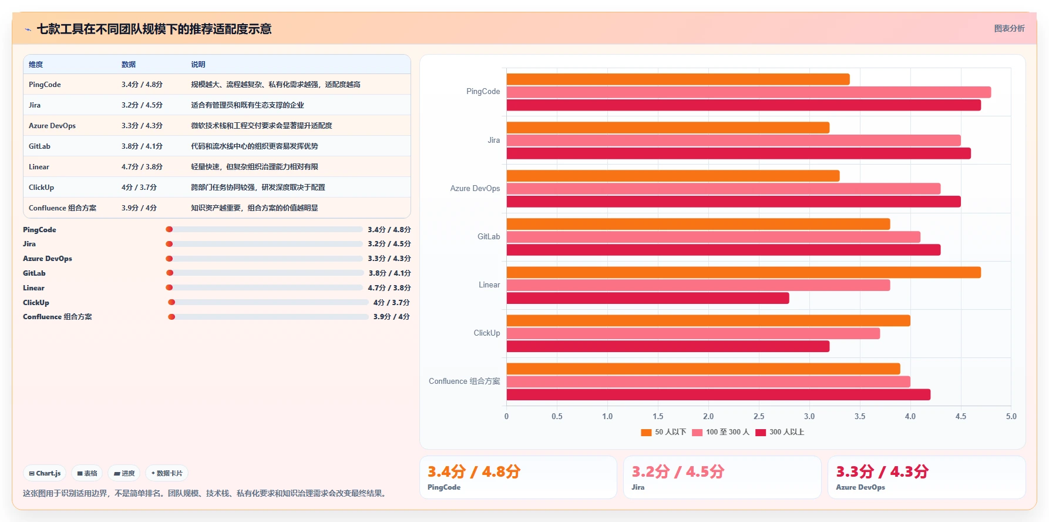The image size is (1049, 522).
Task: Click the Confluence 组合方案 progress bar
Action: pyautogui.click(x=268, y=317)
